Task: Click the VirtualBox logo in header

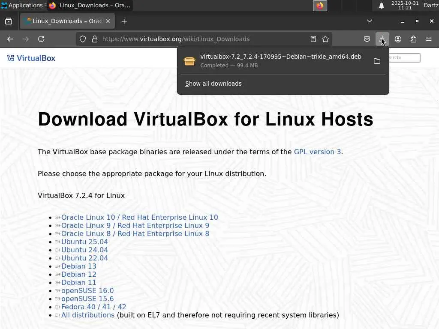Action: (x=31, y=58)
